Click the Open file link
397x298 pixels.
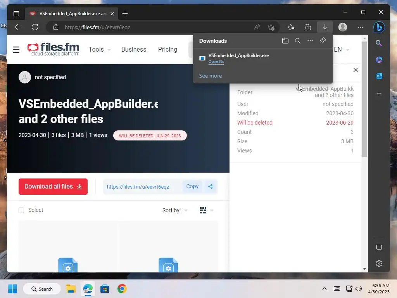click(216, 62)
